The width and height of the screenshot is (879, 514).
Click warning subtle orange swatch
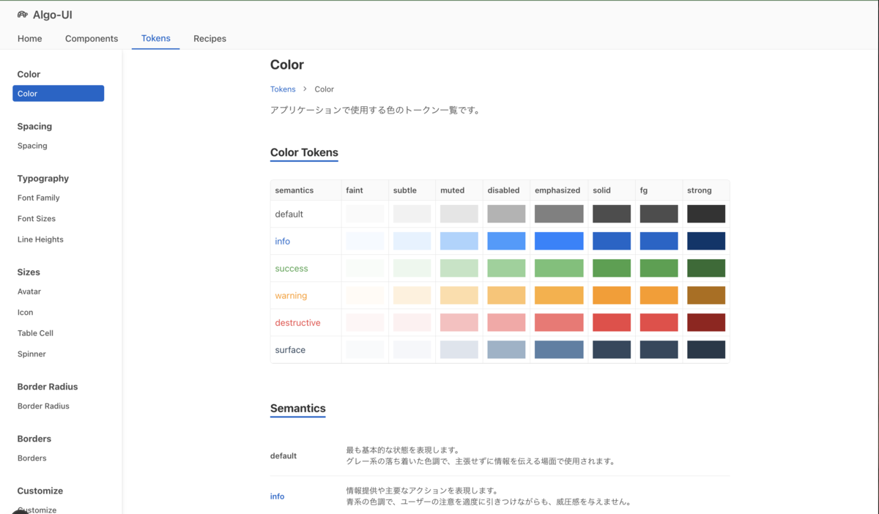[x=412, y=295]
